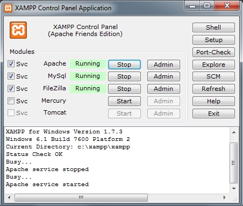Click the XAMPP logo in the panel
Image resolution: width=243 pixels, height=206 pixels.
click(18, 30)
